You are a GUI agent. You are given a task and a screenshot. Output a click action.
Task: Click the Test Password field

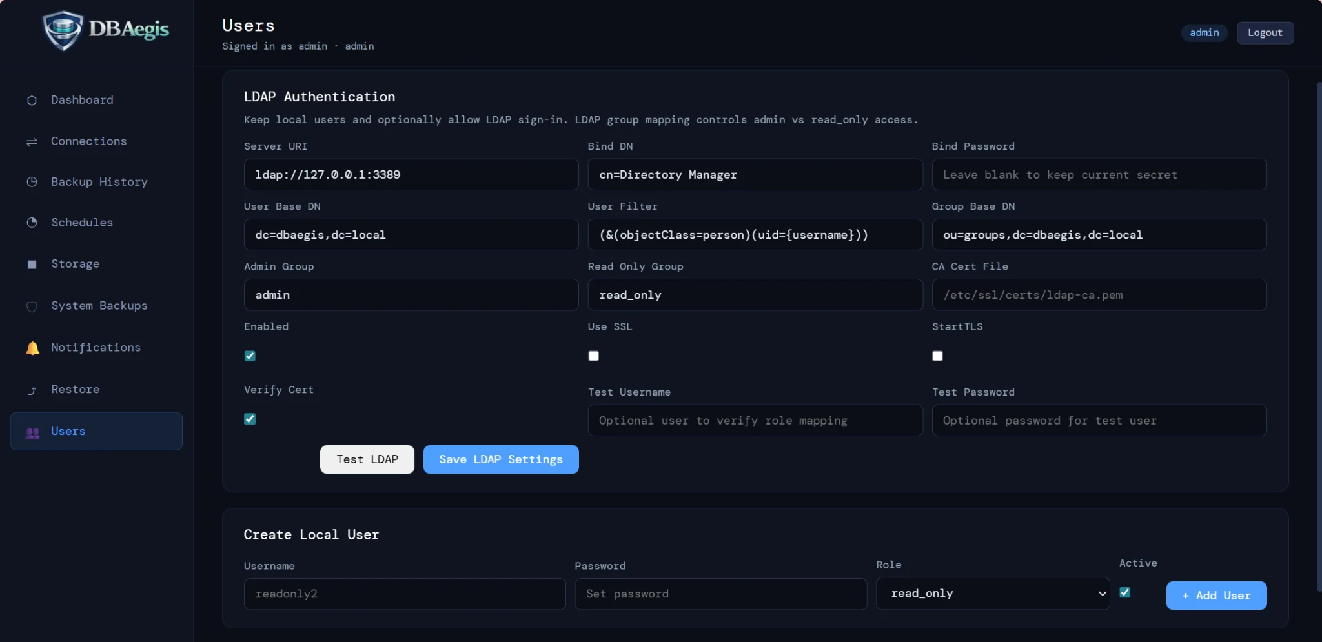coord(1099,421)
